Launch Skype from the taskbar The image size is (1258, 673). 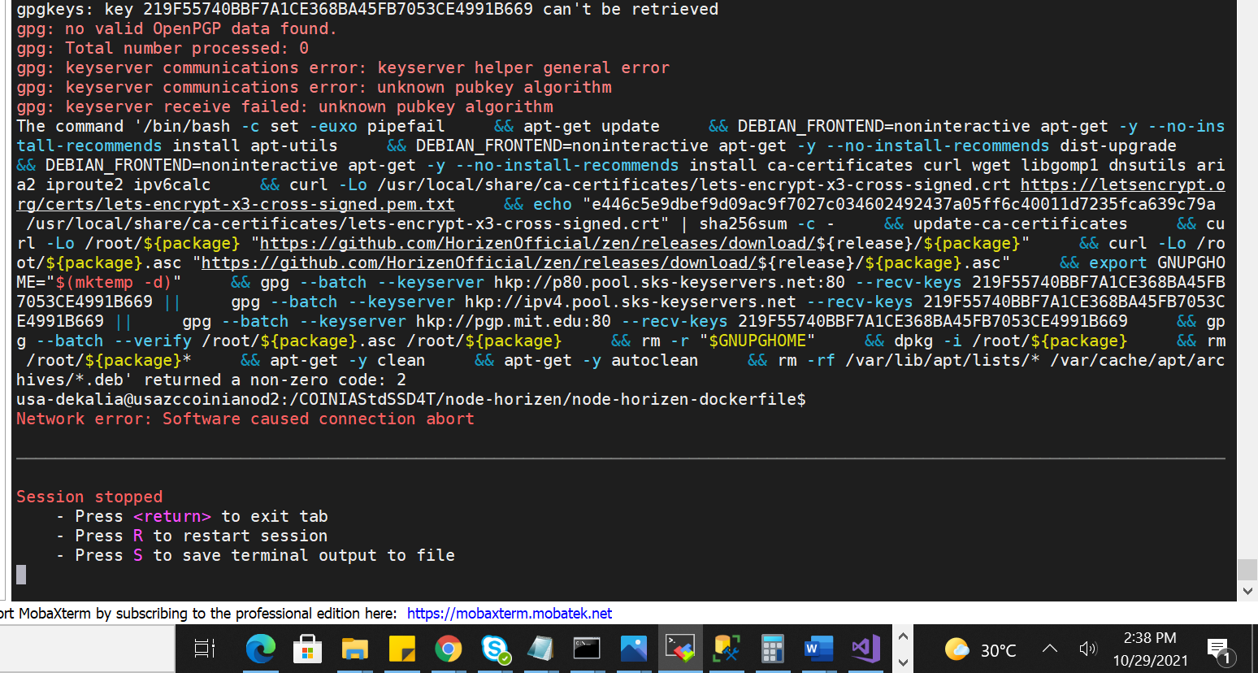point(495,649)
